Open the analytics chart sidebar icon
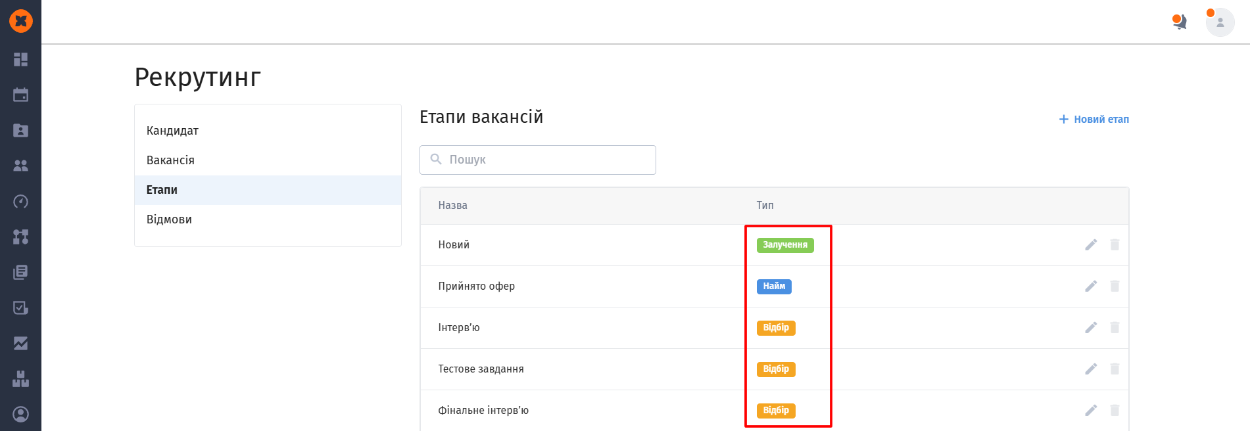Image resolution: width=1250 pixels, height=431 pixels. pos(20,344)
